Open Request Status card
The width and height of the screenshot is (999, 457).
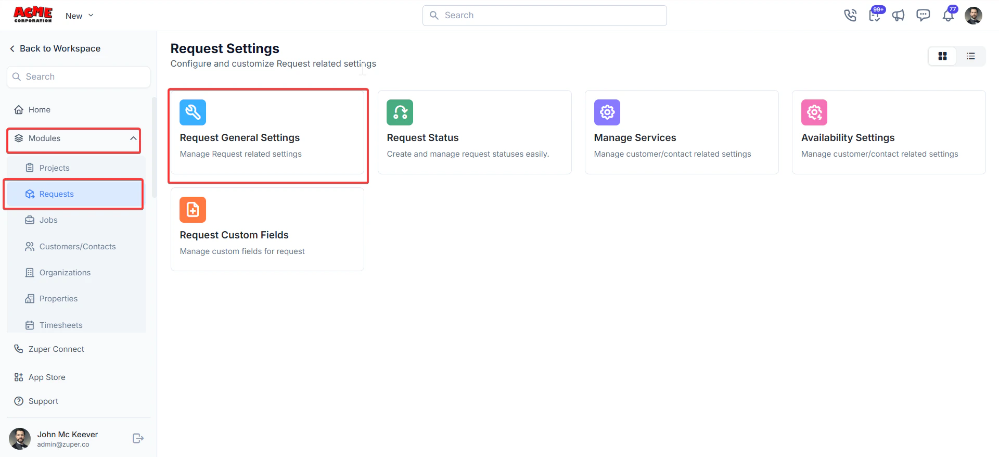tap(475, 132)
